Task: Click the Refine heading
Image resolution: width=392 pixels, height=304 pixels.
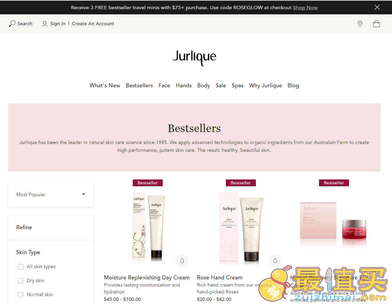Action: click(x=24, y=227)
